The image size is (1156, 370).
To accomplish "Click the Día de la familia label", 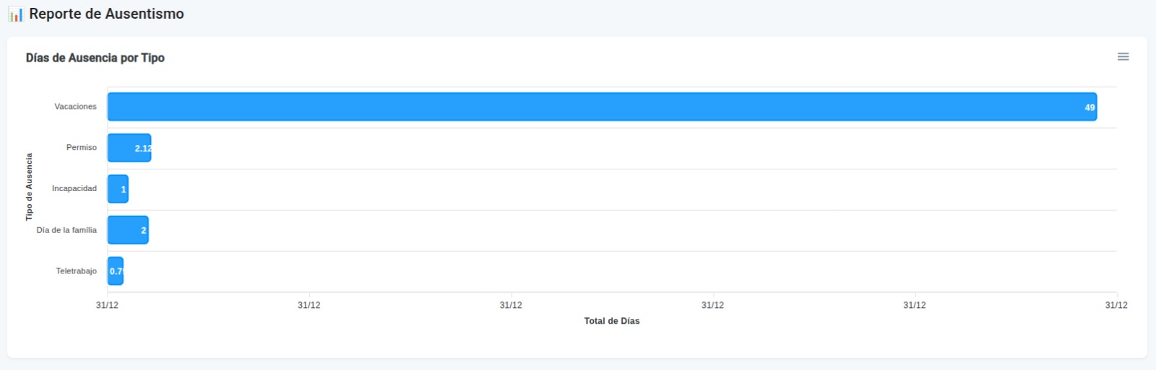I will click(66, 230).
